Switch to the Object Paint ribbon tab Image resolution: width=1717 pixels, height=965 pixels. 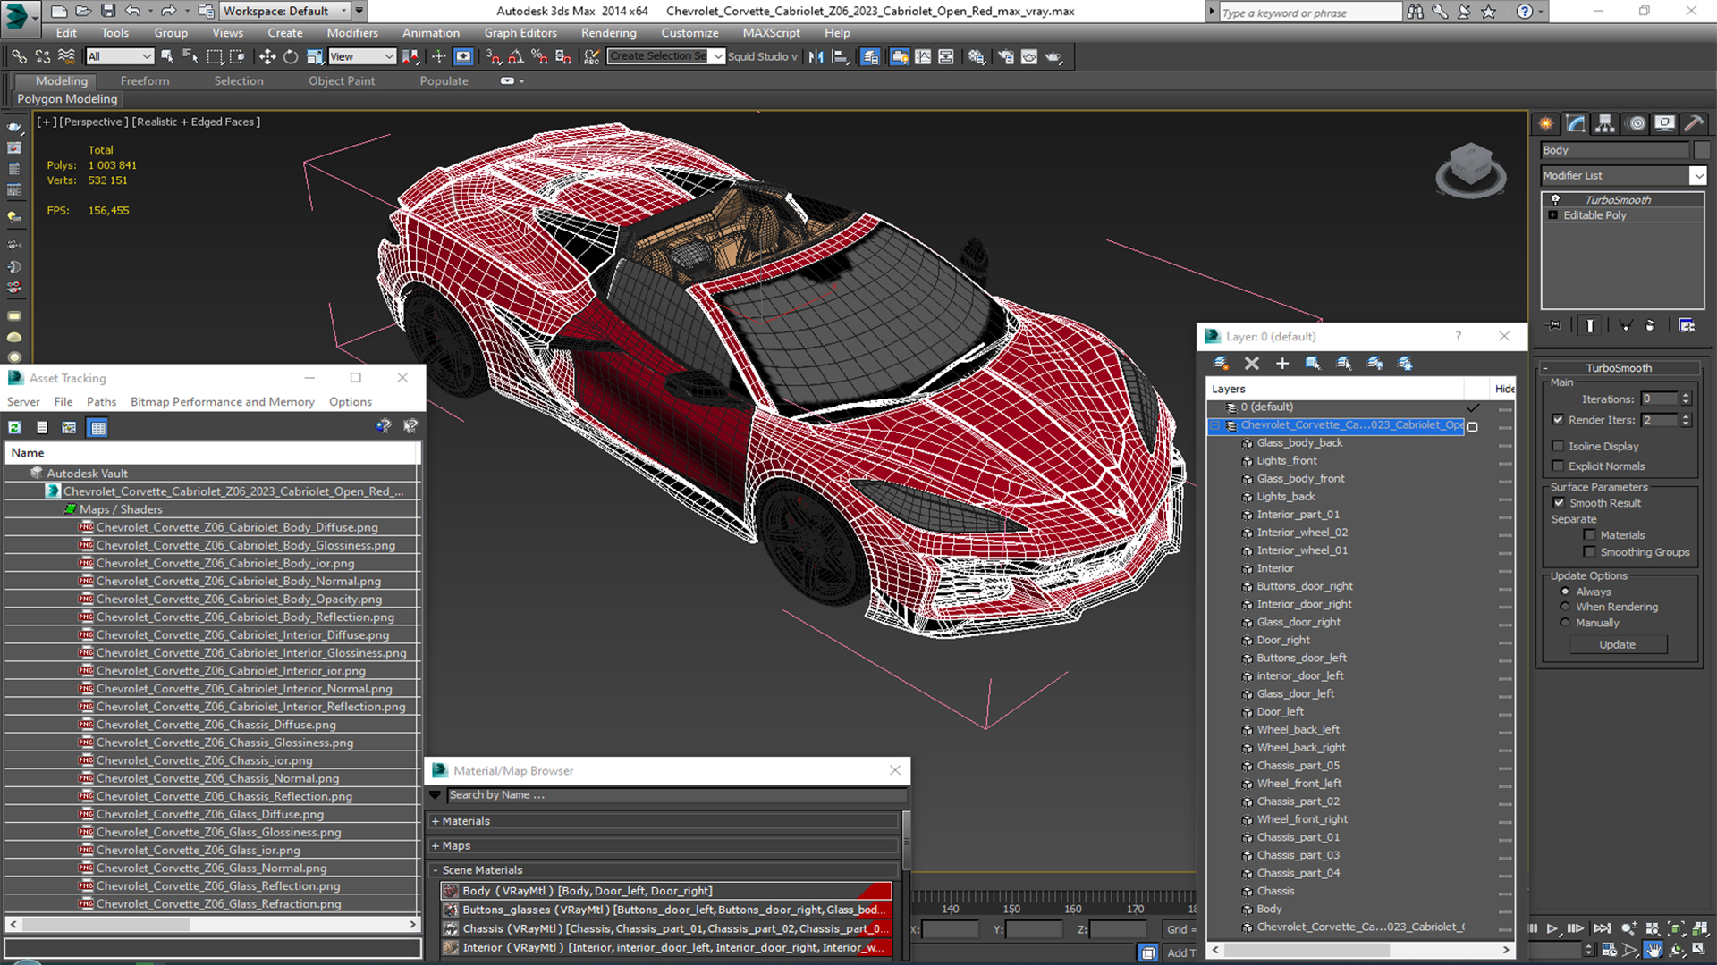pos(342,80)
